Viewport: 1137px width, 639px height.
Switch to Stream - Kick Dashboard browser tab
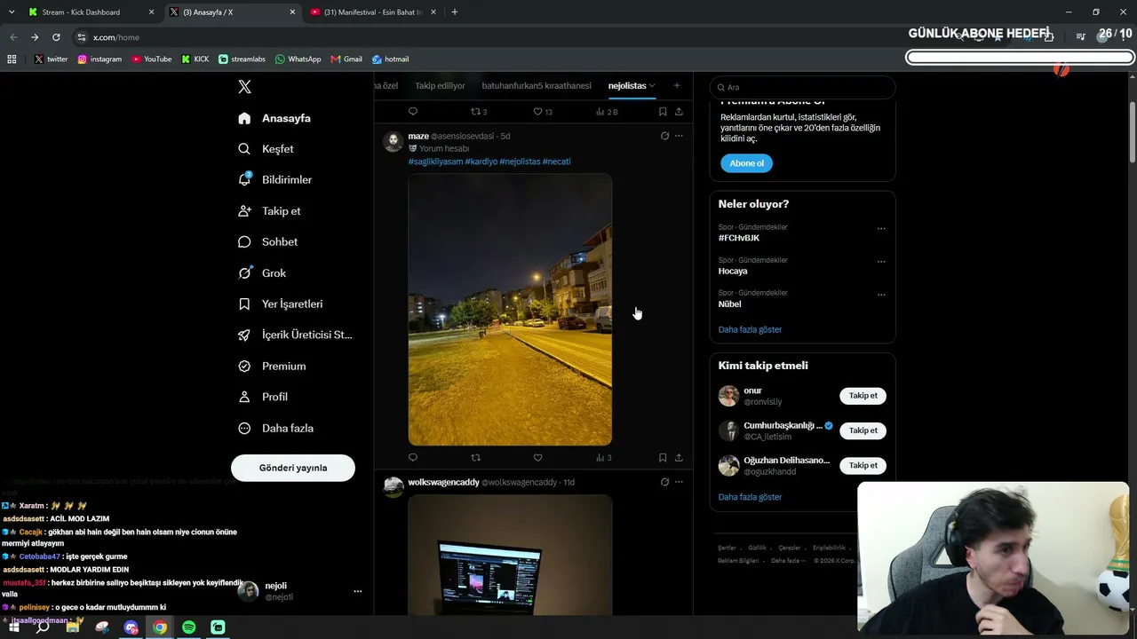[89, 12]
